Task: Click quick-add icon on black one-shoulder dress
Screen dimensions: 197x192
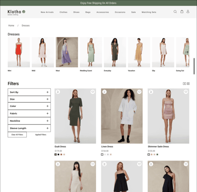Action: click(x=151, y=164)
